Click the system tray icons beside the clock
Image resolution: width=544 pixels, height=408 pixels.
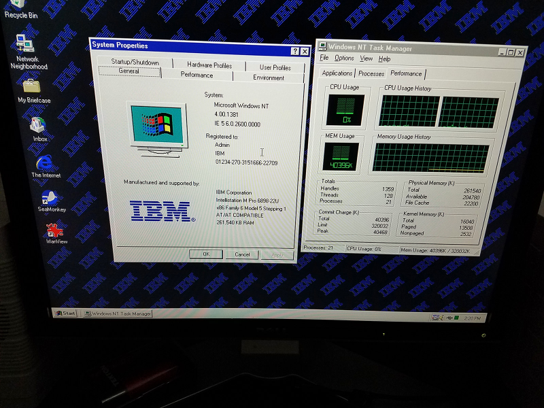click(445, 318)
